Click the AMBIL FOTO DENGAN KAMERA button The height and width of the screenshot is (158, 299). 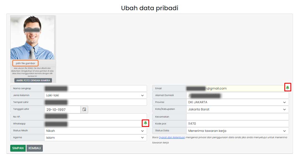click(33, 80)
